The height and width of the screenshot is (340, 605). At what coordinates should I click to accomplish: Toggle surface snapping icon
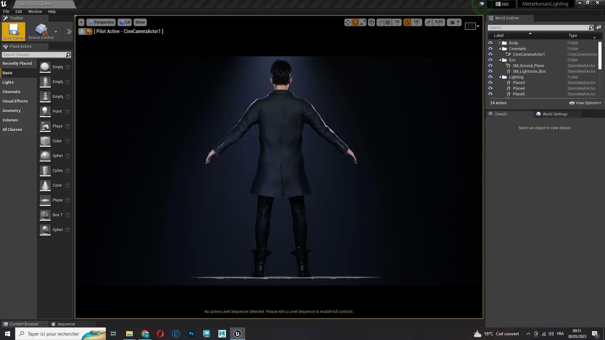pos(380,22)
